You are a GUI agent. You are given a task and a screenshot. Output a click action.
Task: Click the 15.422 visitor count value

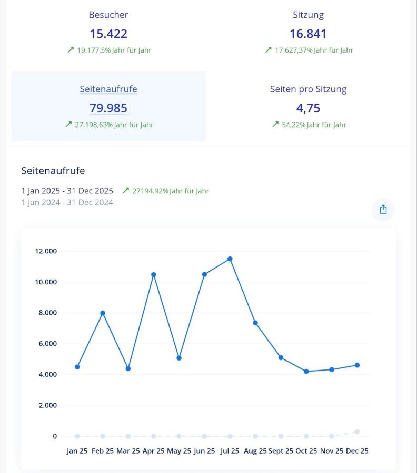(x=108, y=34)
